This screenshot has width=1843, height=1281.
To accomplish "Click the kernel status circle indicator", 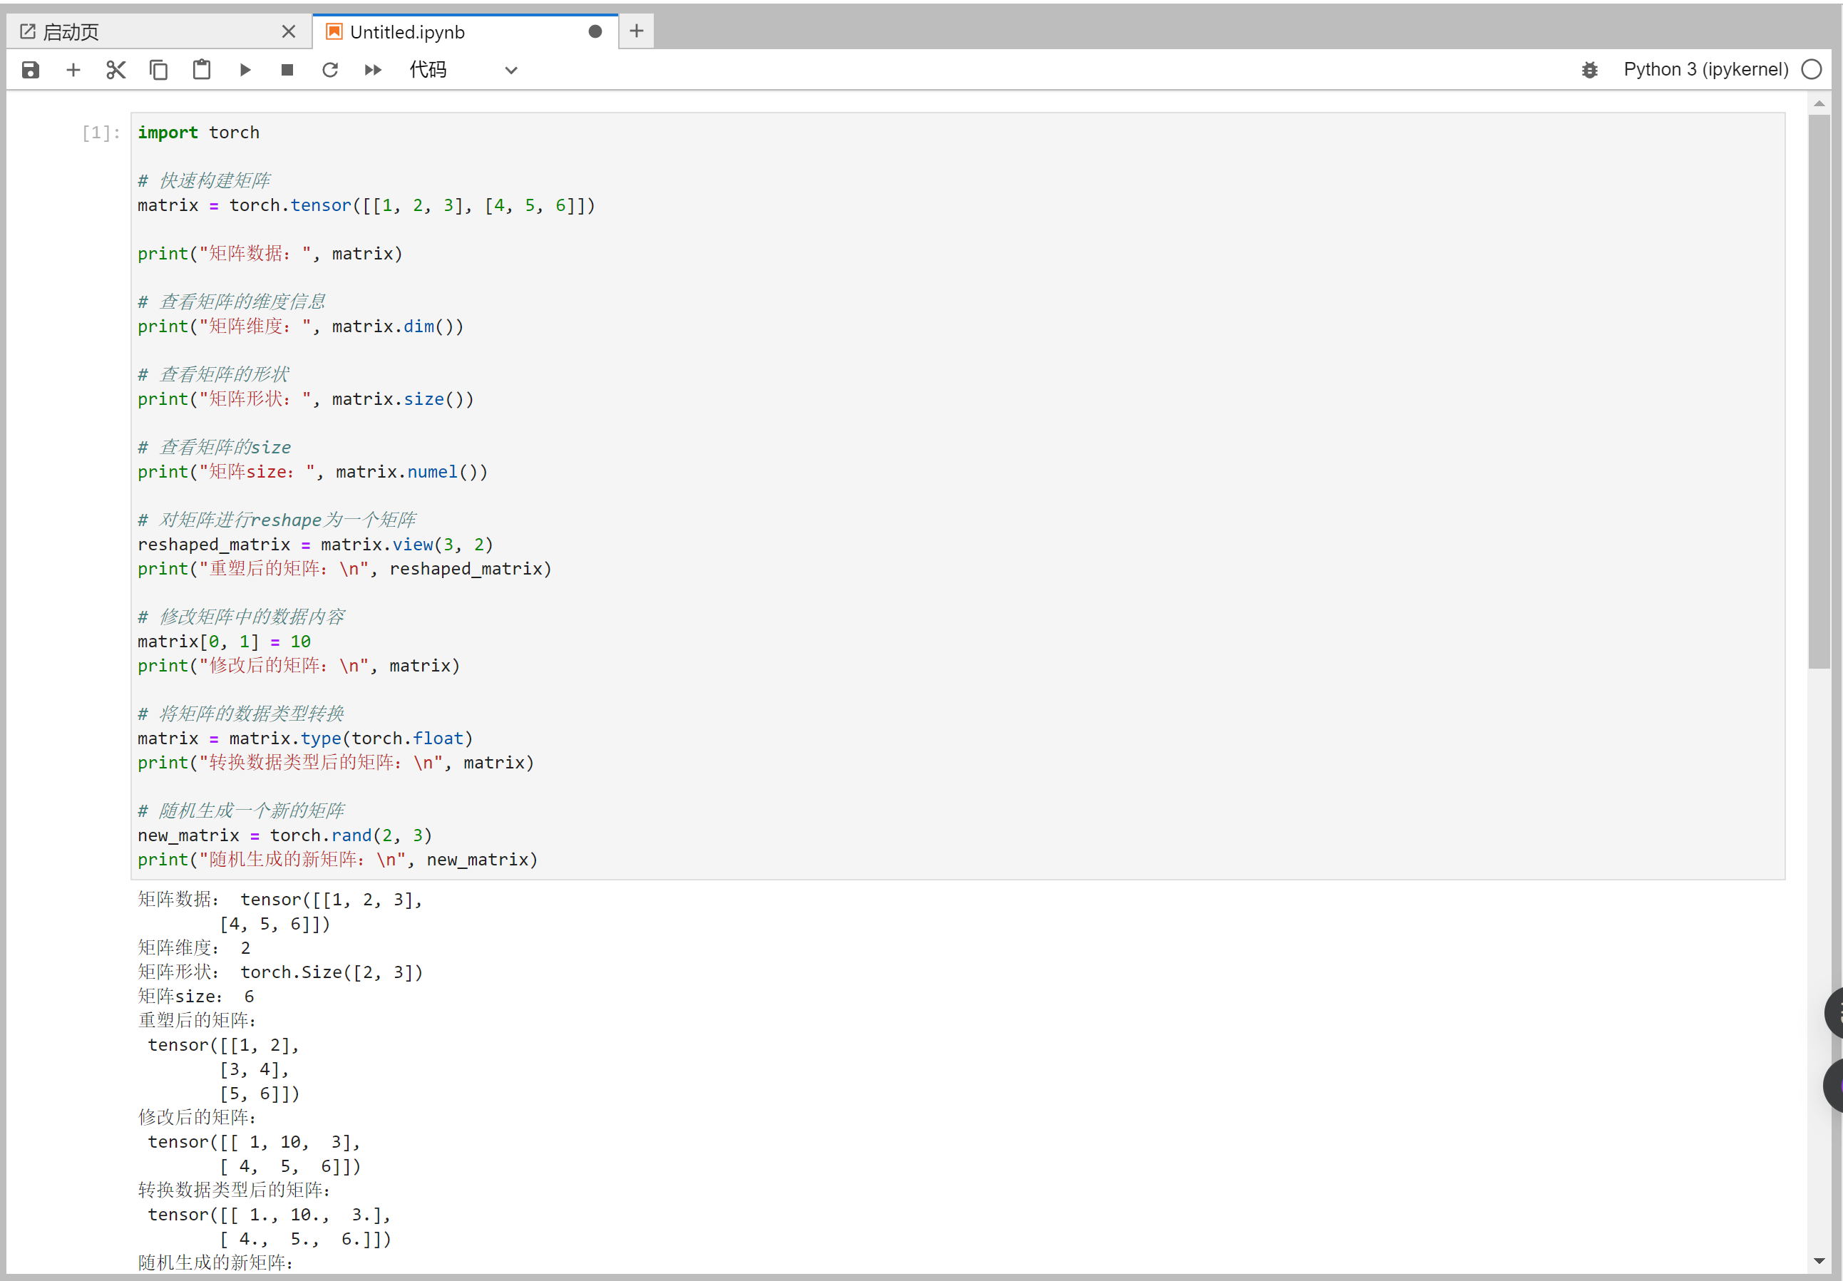I will [1812, 70].
